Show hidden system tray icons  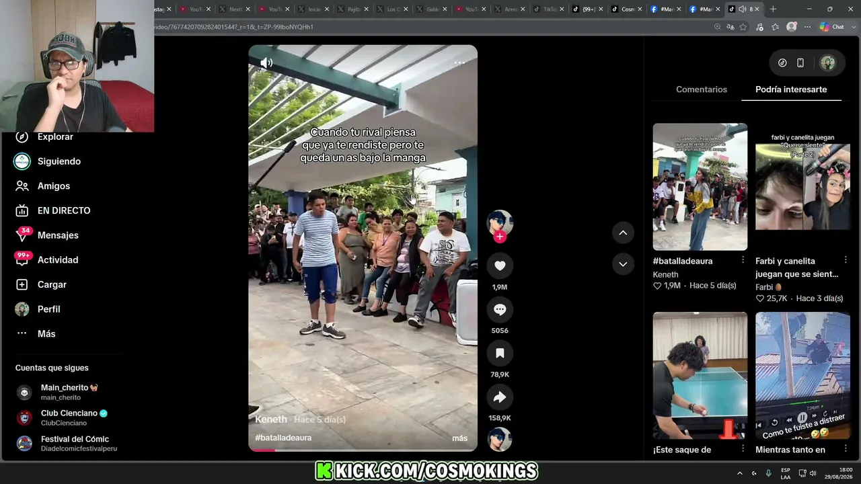point(740,473)
